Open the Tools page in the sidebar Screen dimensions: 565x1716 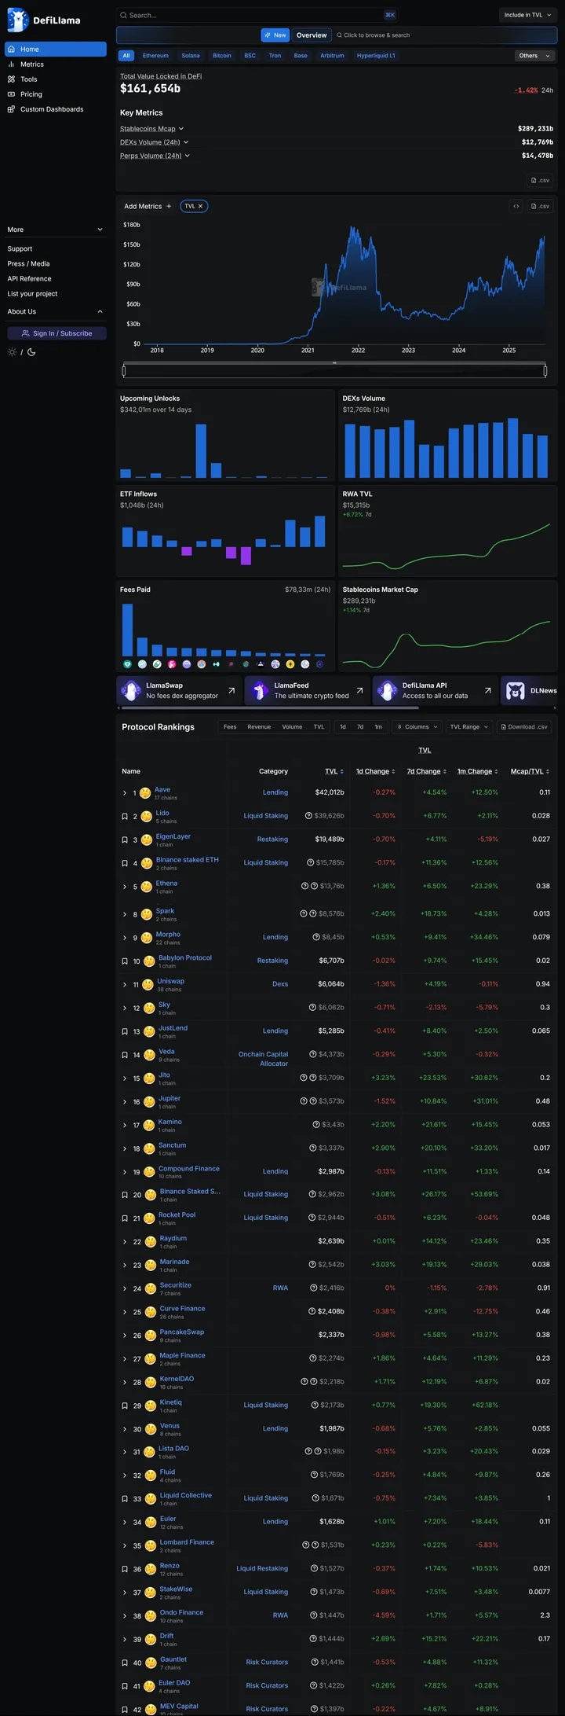pos(28,79)
